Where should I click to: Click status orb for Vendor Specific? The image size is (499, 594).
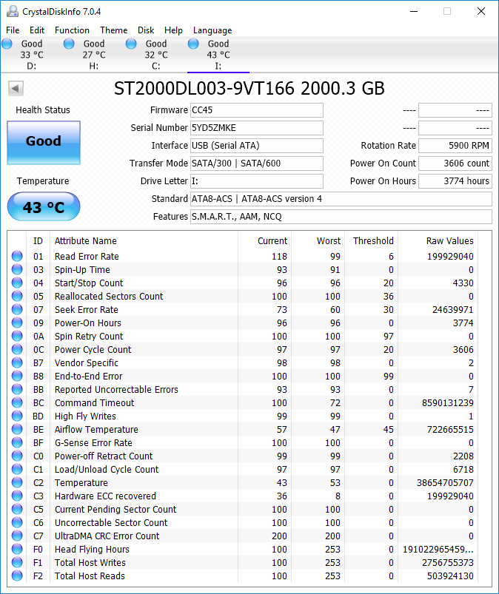[x=17, y=362]
